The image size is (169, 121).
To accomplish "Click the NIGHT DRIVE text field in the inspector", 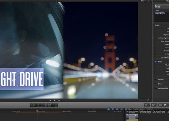I will 162,17.
